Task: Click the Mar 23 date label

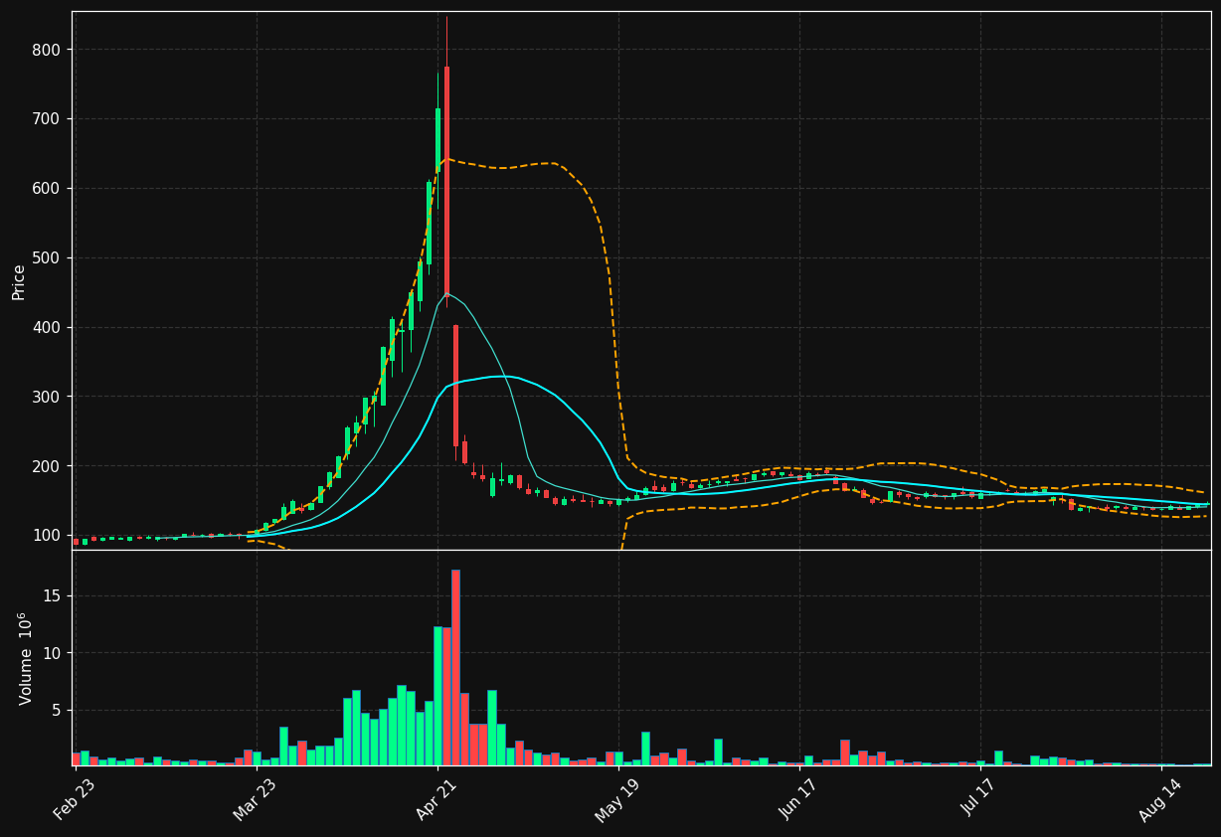Action: pos(255,799)
